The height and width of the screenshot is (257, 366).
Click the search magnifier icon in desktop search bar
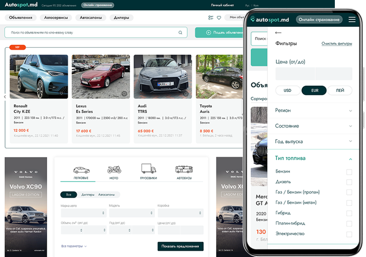[180, 33]
